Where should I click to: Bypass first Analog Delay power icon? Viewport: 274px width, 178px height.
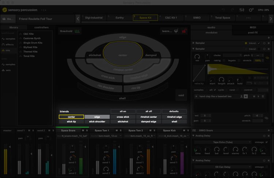tap(264, 136)
